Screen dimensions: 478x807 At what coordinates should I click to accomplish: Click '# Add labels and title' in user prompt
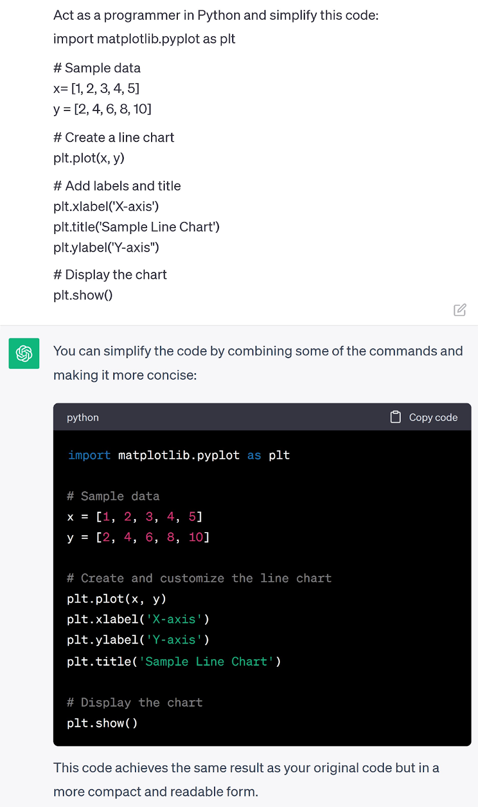[117, 186]
